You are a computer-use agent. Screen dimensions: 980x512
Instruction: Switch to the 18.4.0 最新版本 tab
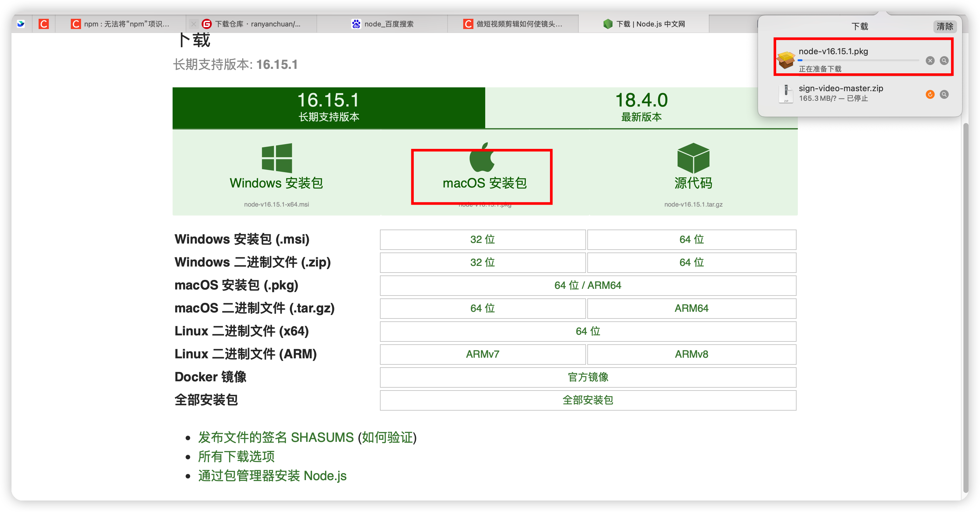[x=641, y=107]
